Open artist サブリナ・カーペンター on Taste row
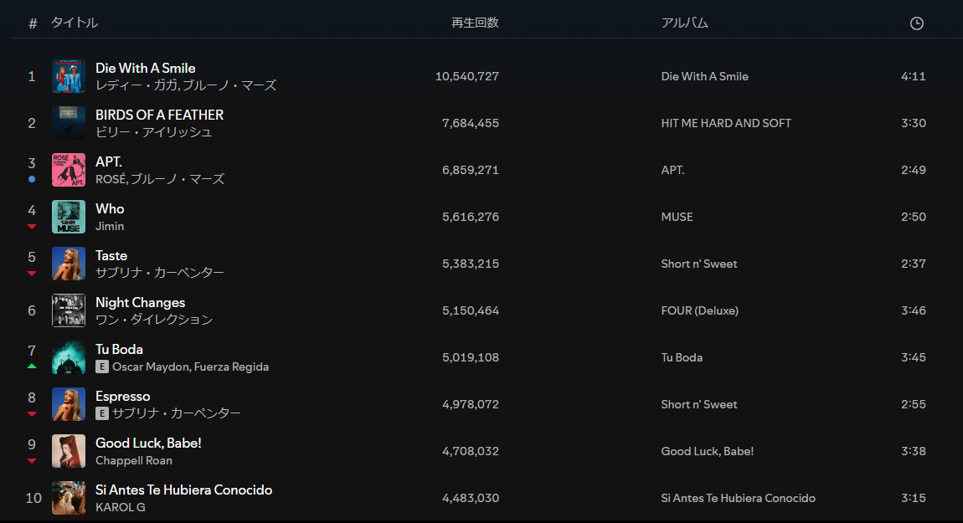Viewport: 963px width, 523px height. click(x=160, y=273)
